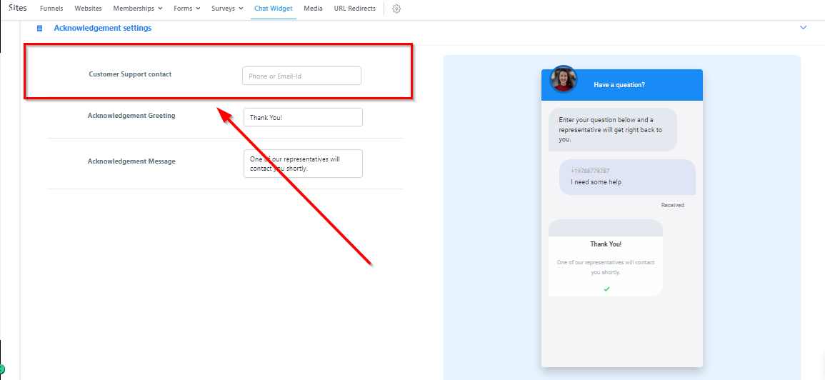The width and height of the screenshot is (825, 380).
Task: Focus the Acknowledgement Greeting input
Action: tap(303, 117)
